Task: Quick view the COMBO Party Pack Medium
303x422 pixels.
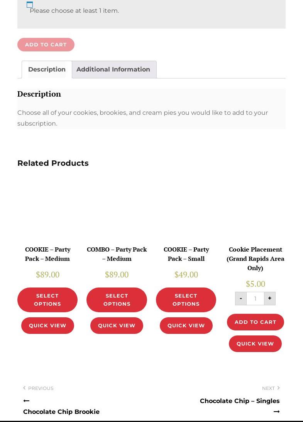Action: tap(117, 326)
